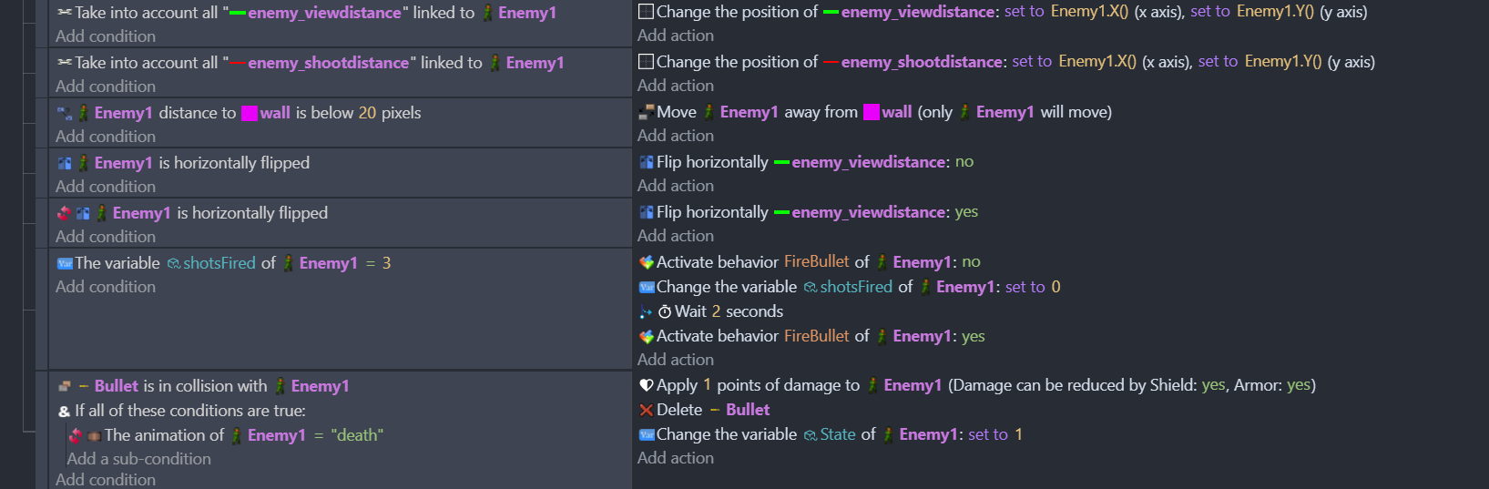The width and height of the screenshot is (1489, 489).
Task: Toggle the "no" value of Flip horizontally enemy_viewdistance
Action: tap(964, 162)
